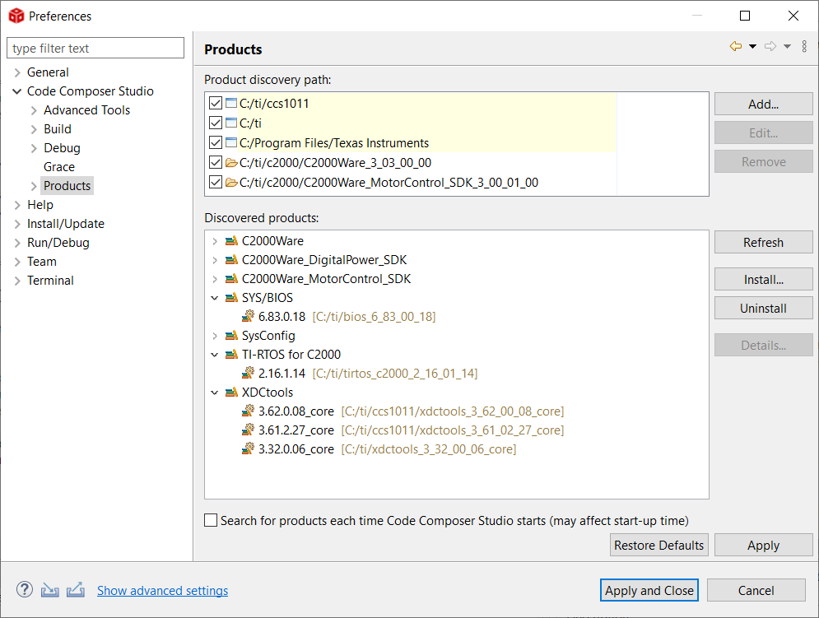This screenshot has width=819, height=618.
Task: Click the SysConfig product icon
Action: click(x=231, y=336)
